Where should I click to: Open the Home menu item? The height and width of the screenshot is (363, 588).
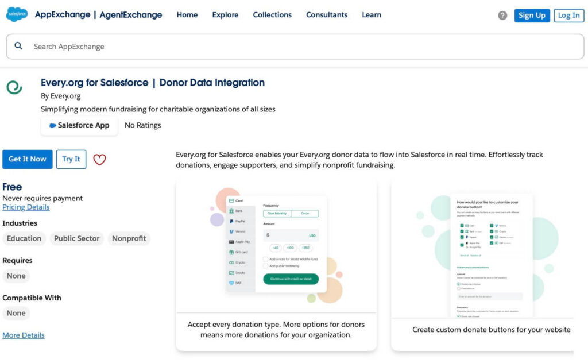pos(187,14)
